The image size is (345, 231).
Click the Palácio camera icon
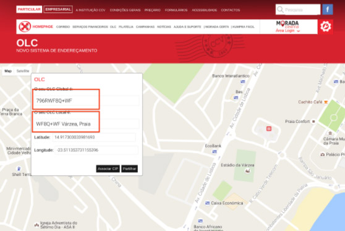[x=322, y=154]
